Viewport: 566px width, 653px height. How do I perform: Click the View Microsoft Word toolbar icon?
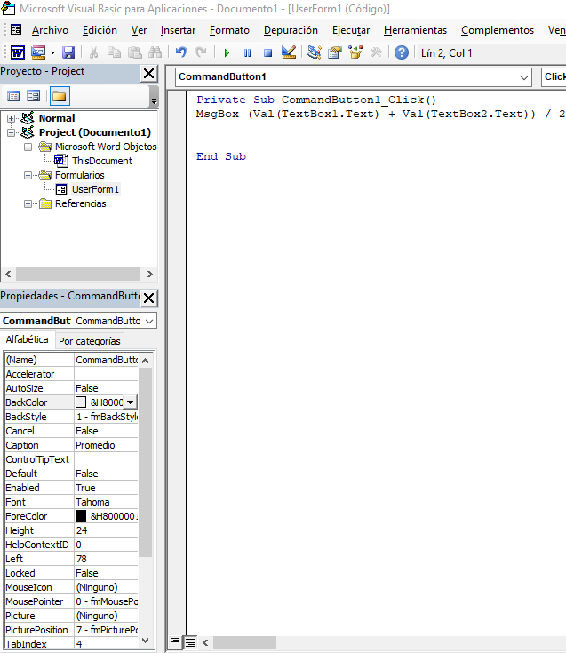click(18, 52)
